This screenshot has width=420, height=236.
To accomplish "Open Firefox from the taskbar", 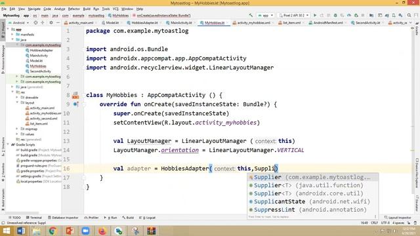I will (x=102, y=231).
